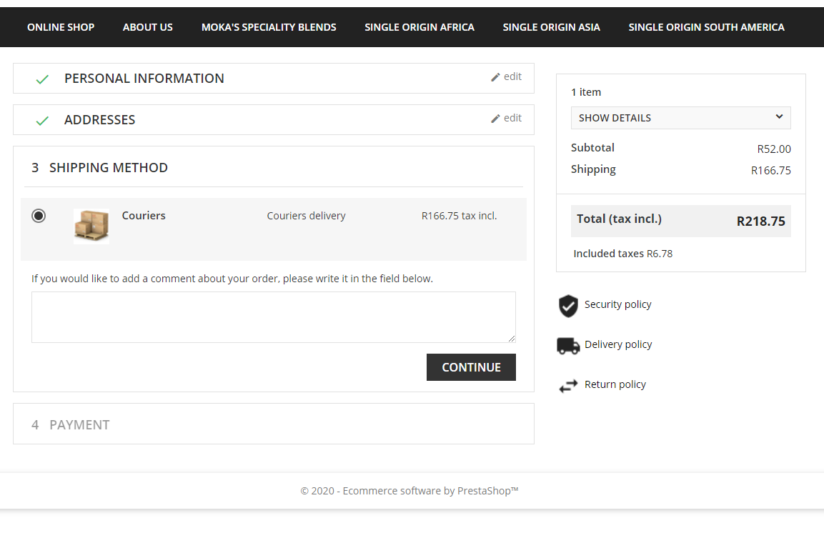Click the pencil icon beside Personal Information edit
This screenshot has width=824, height=548.
point(495,77)
